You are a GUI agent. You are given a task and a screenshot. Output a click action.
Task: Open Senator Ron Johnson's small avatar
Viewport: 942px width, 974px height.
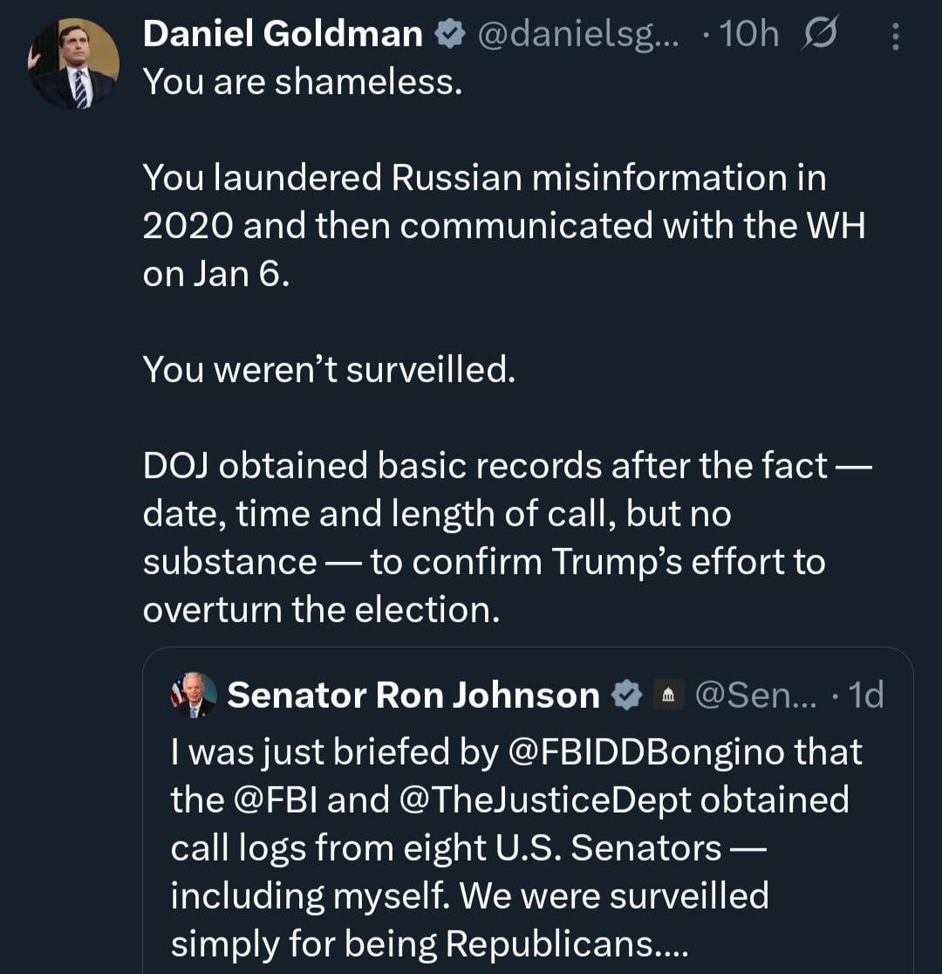pos(193,695)
